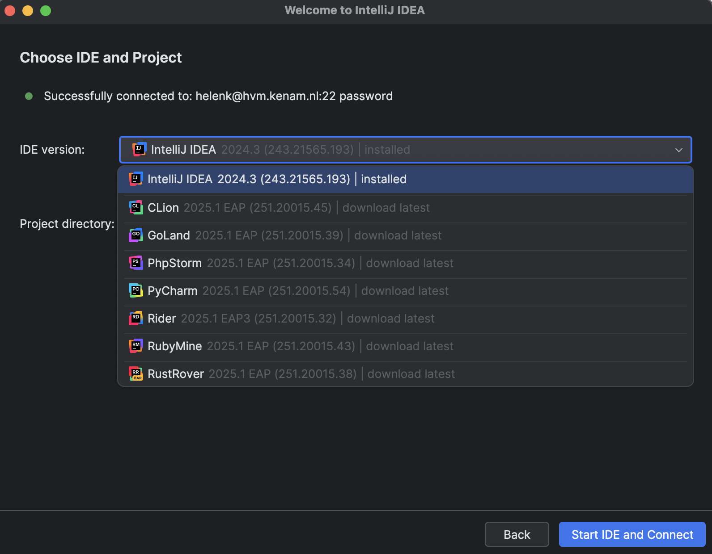This screenshot has width=712, height=554.
Task: Select Rider 2025.1 EAP3 entry
Action: click(x=291, y=319)
